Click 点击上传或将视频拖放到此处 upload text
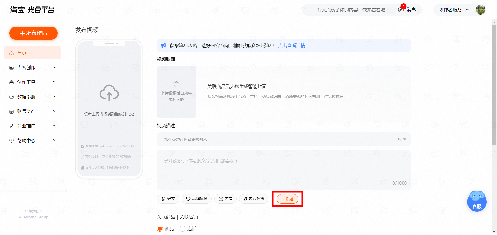 (x=109, y=114)
